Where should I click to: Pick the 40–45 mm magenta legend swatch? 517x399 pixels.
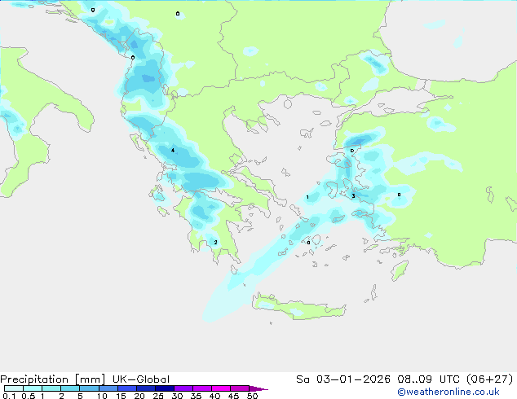tap(221, 388)
